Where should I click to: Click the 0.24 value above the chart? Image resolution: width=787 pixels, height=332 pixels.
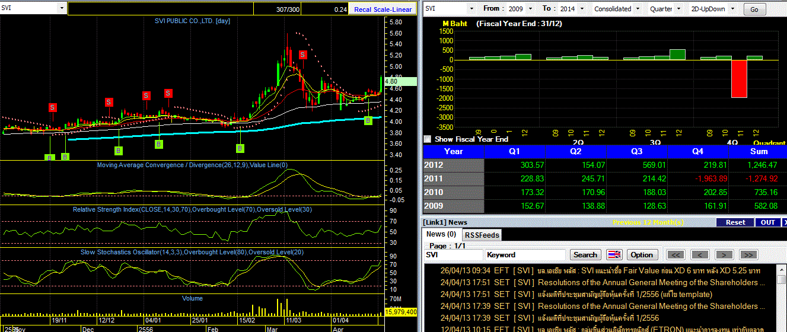pyautogui.click(x=340, y=9)
